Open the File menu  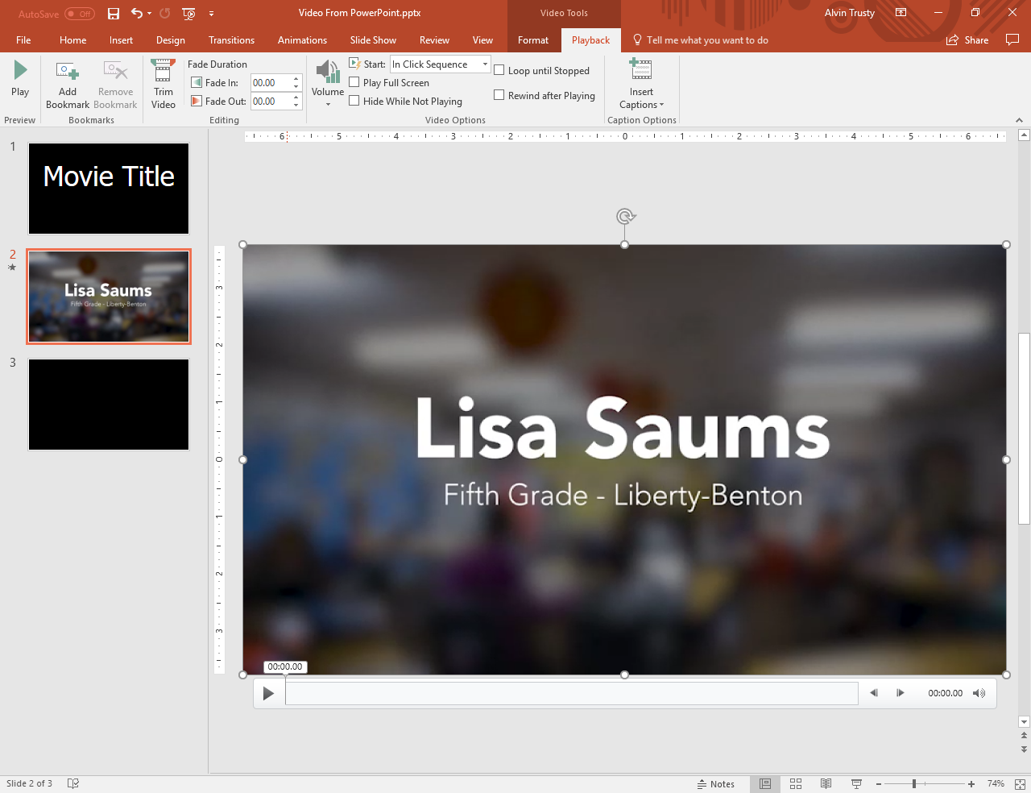click(23, 40)
